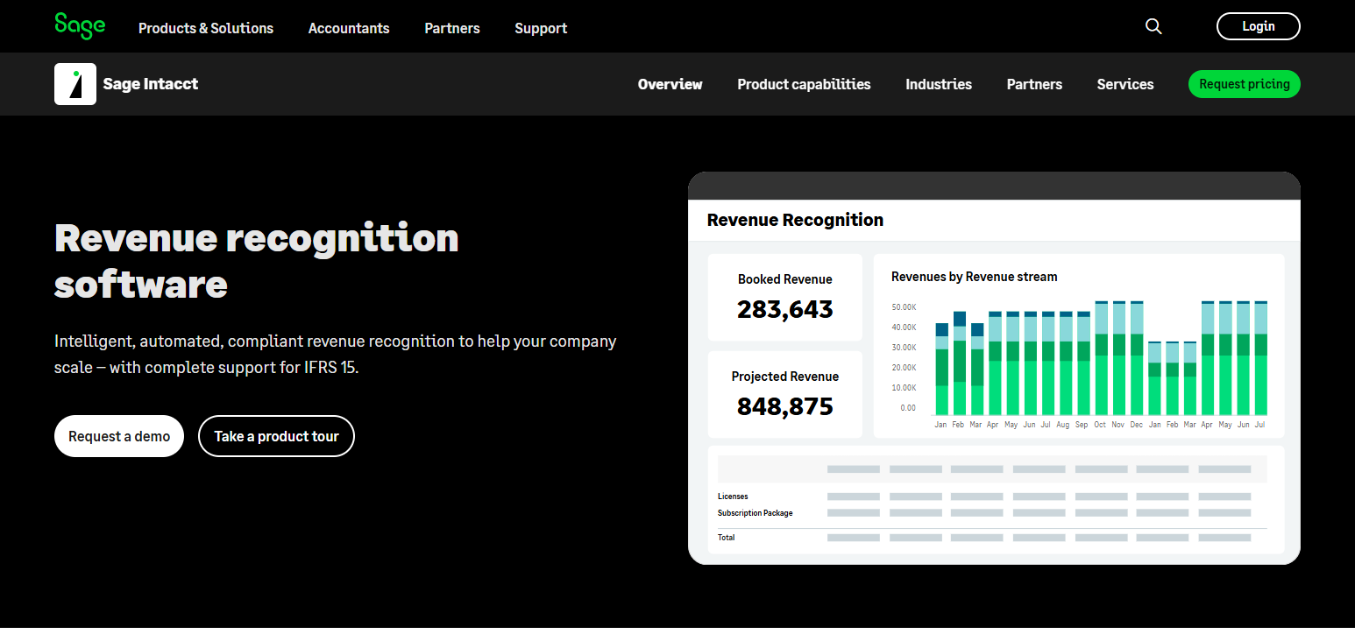This screenshot has height=641, width=1355.
Task: Open Products & Solutions menu
Action: [x=206, y=28]
